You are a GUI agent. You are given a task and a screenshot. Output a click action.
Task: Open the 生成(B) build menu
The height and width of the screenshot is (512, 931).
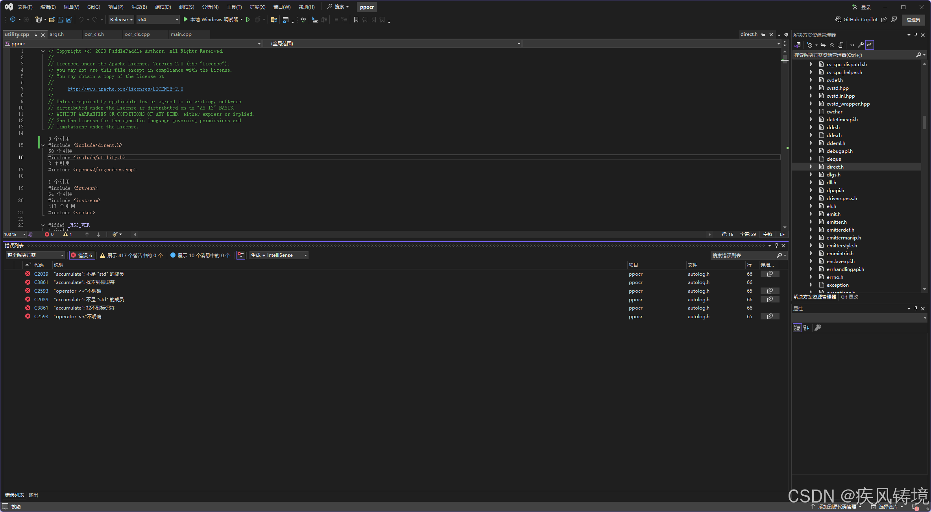click(139, 7)
